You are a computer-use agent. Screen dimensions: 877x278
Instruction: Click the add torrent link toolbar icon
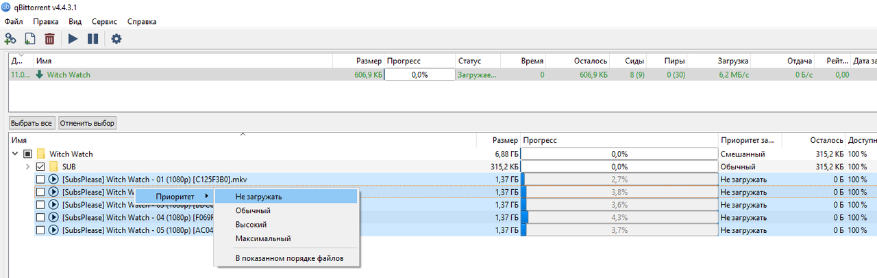pos(10,39)
